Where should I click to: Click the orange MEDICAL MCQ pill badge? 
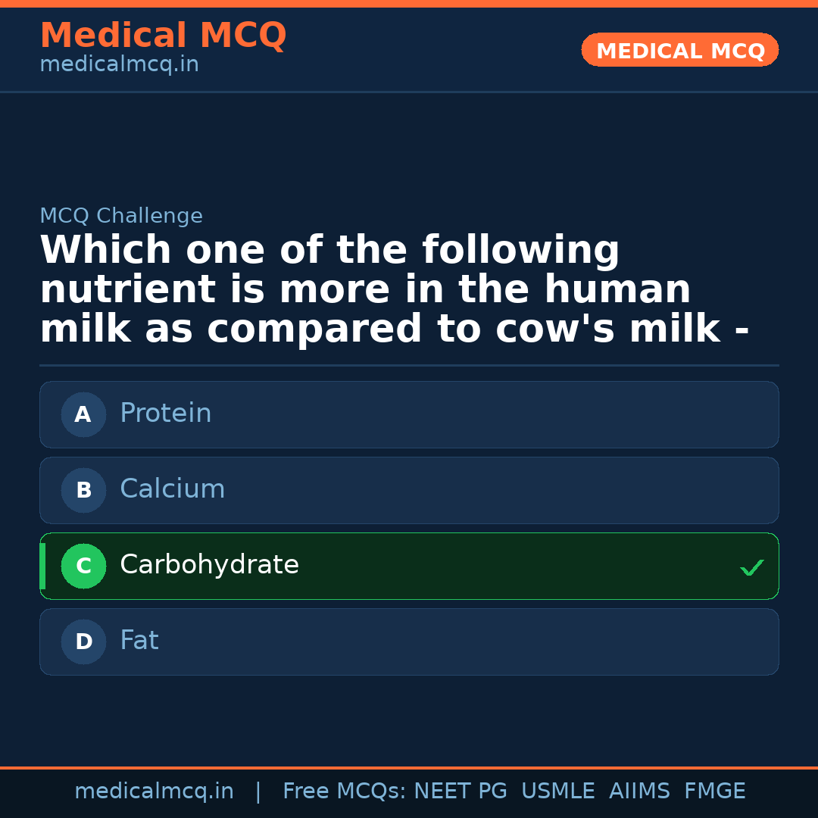[x=679, y=50]
